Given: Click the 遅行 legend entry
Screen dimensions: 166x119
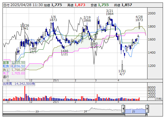Looking at the screenshot, I should point(6,77).
